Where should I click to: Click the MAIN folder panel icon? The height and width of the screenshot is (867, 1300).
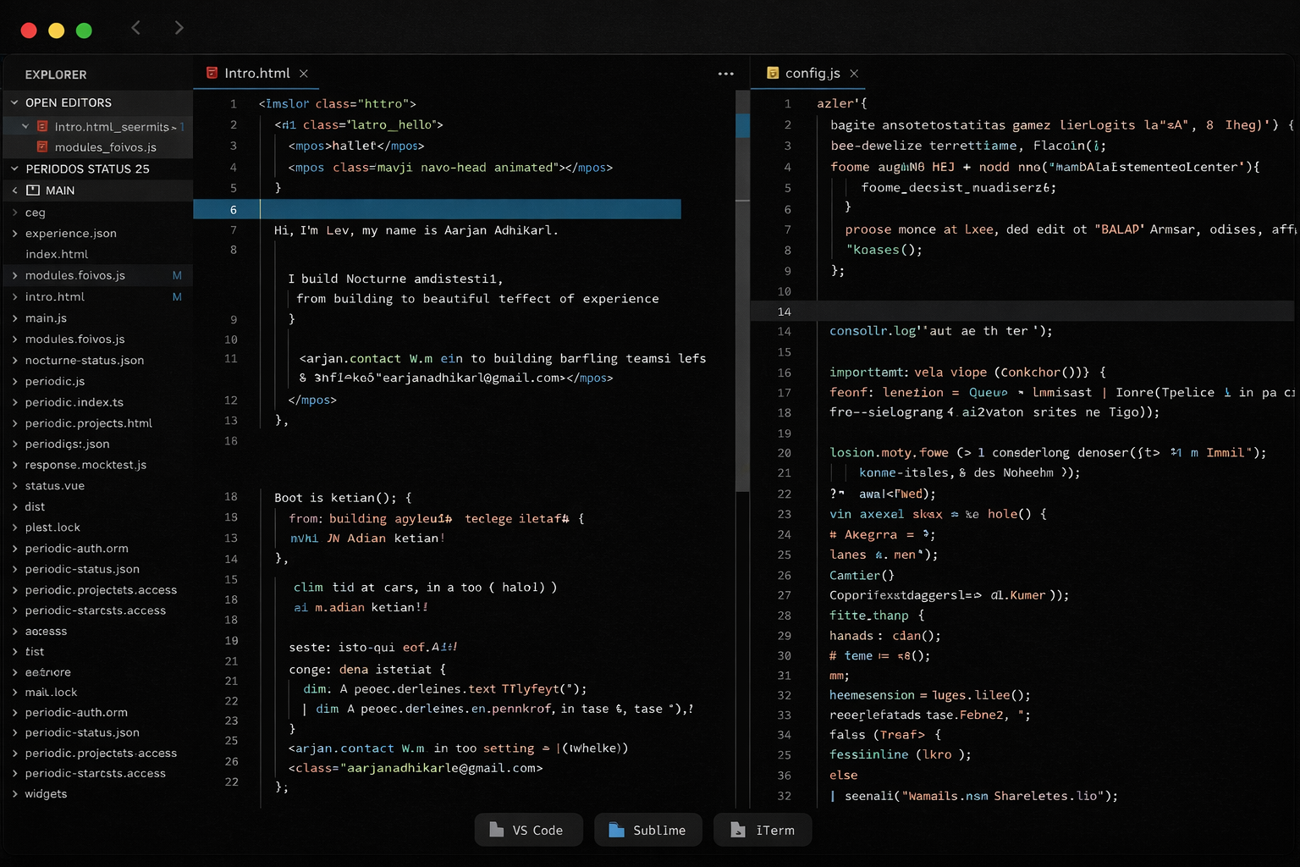click(x=33, y=191)
